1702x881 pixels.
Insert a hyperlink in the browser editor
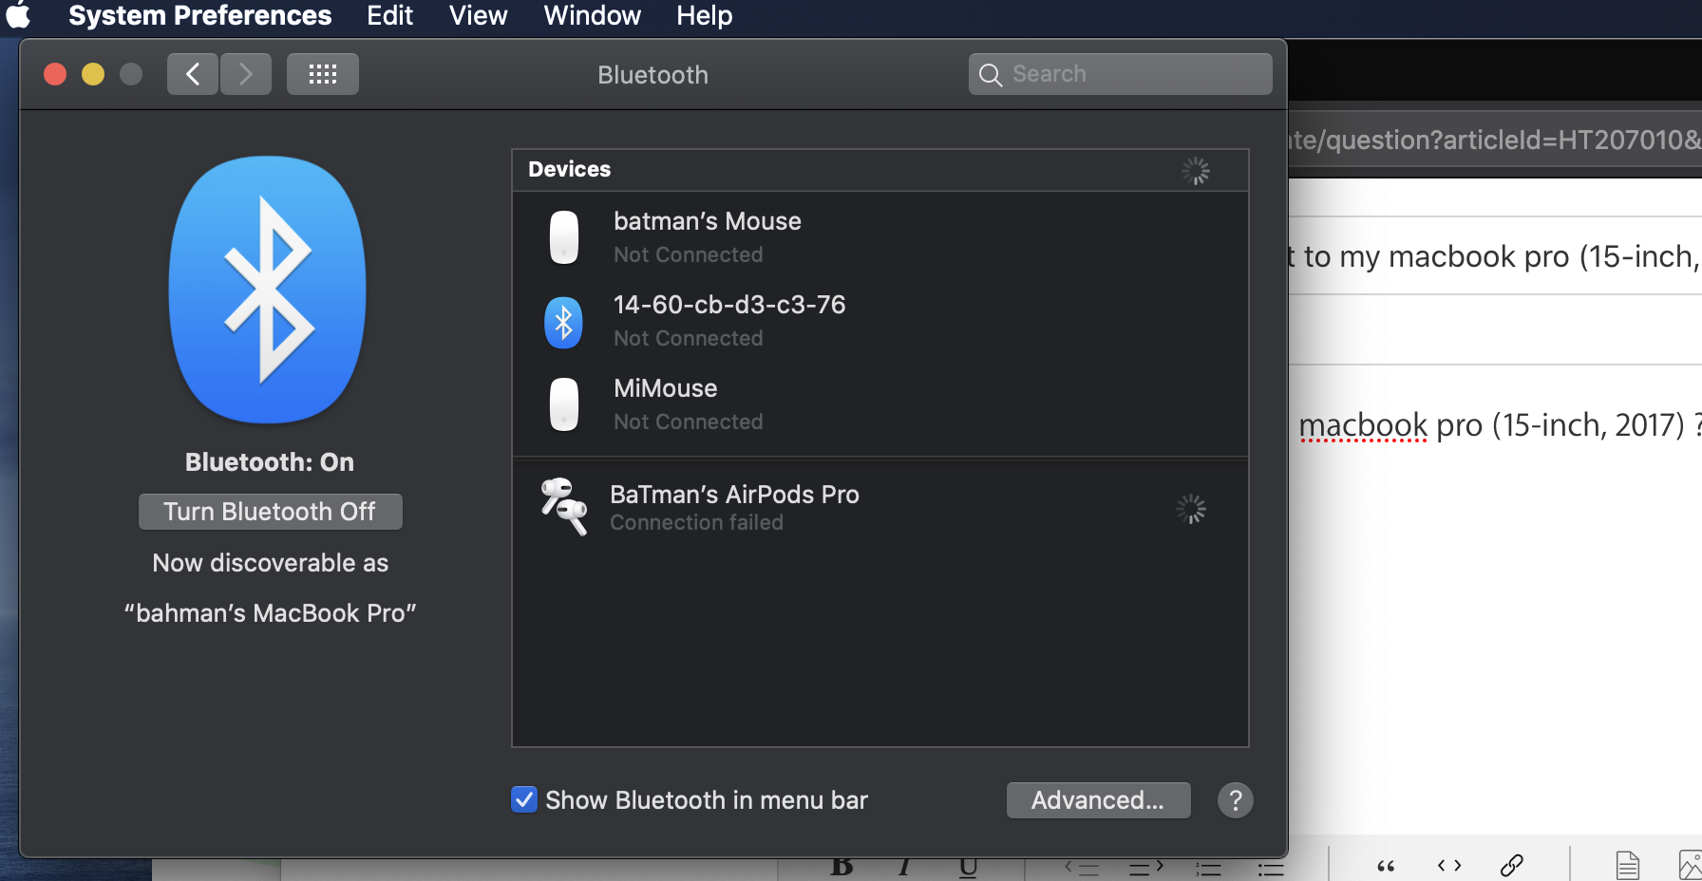1512,866
